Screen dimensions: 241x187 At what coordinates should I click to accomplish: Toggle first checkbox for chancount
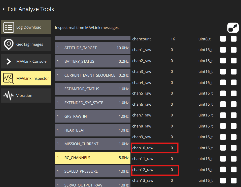(x=223, y=39)
